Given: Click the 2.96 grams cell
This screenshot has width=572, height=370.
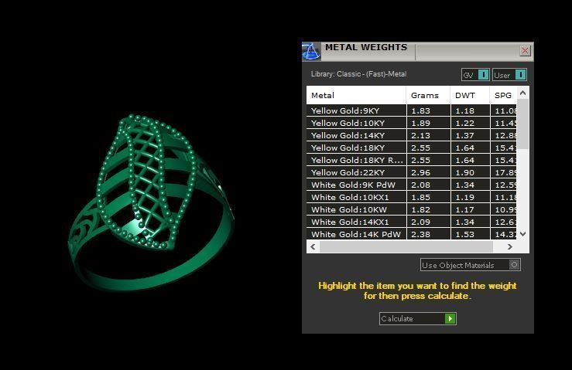Looking at the screenshot, I should click(428, 172).
